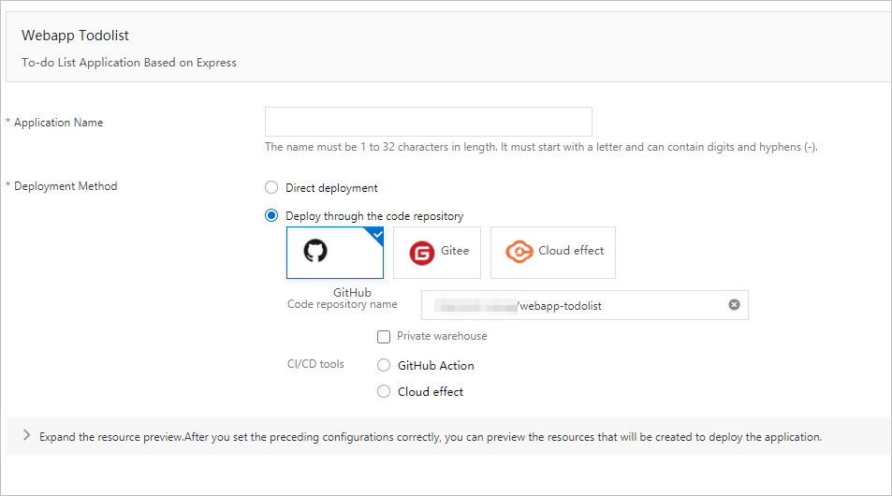
Task: Select GitHub Action as CI/CD tool
Action: pyautogui.click(x=384, y=365)
